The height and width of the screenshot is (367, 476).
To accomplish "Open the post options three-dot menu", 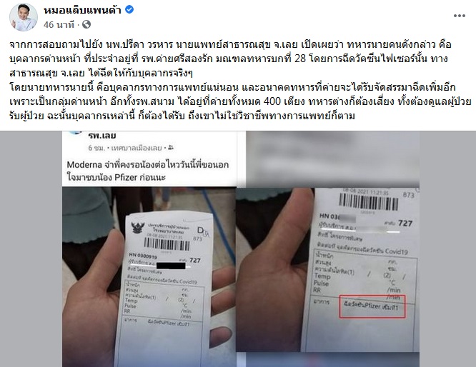I will (459, 16).
